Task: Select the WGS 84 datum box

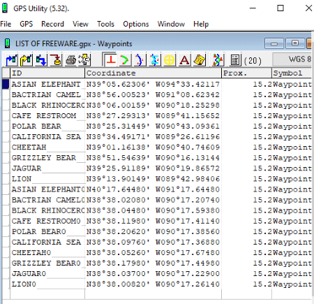Action: pyautogui.click(x=292, y=59)
